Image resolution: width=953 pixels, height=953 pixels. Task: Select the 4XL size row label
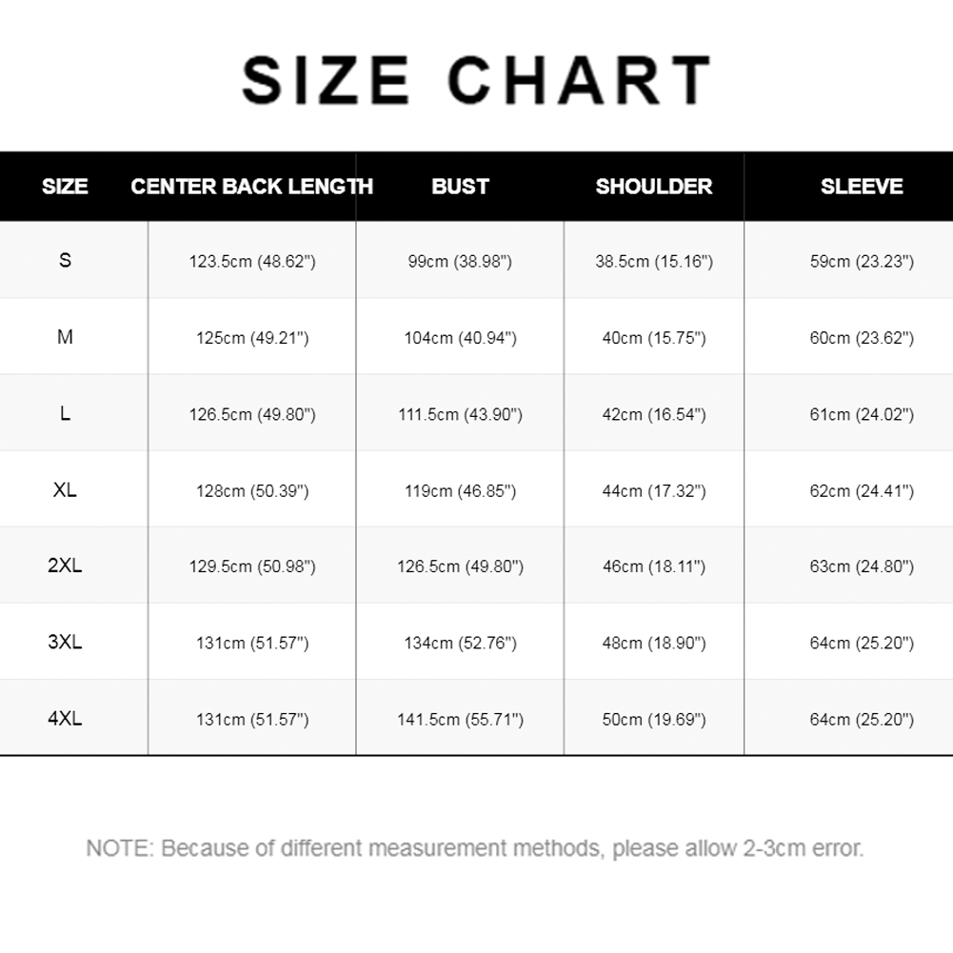[x=65, y=719]
